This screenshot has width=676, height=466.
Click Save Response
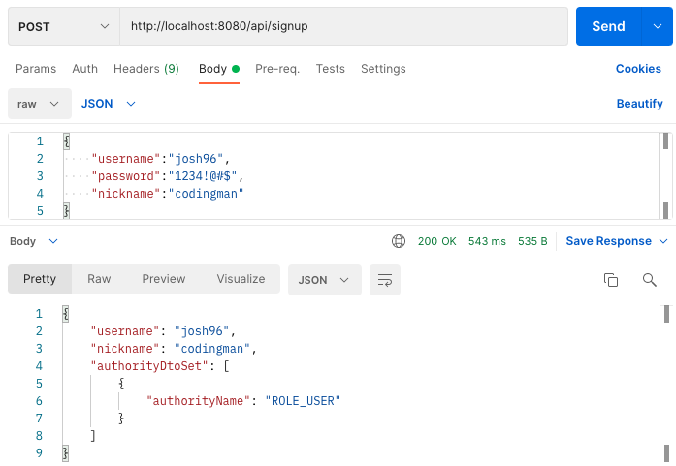click(608, 241)
